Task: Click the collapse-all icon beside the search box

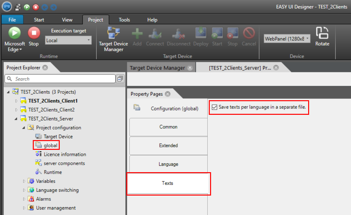Action: coord(120,79)
